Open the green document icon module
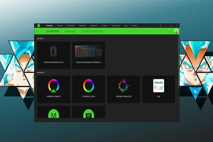213x142 pixels. [89, 112]
